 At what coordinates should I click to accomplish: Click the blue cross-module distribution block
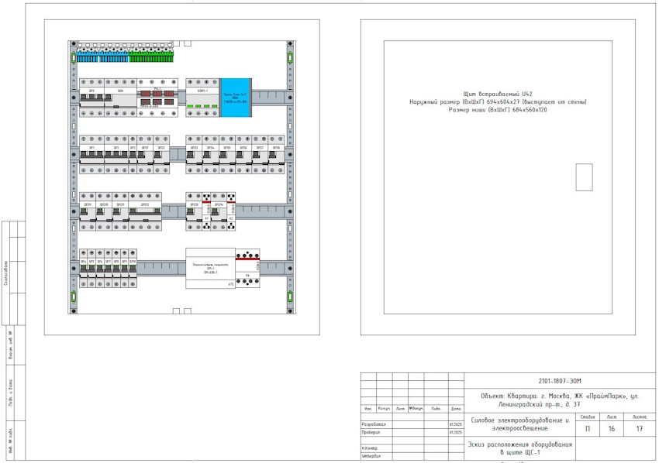(235, 98)
